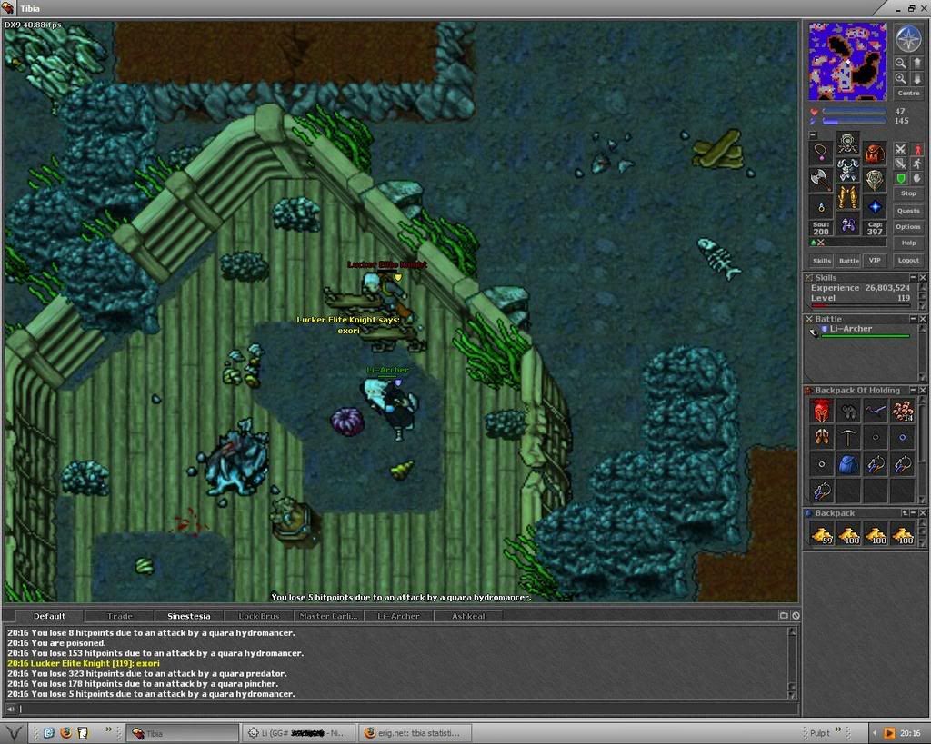Select the stack of 14 mushrooms
The height and width of the screenshot is (744, 931).
[x=903, y=411]
